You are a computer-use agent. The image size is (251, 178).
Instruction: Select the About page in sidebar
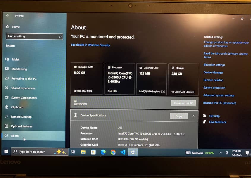point(33,136)
